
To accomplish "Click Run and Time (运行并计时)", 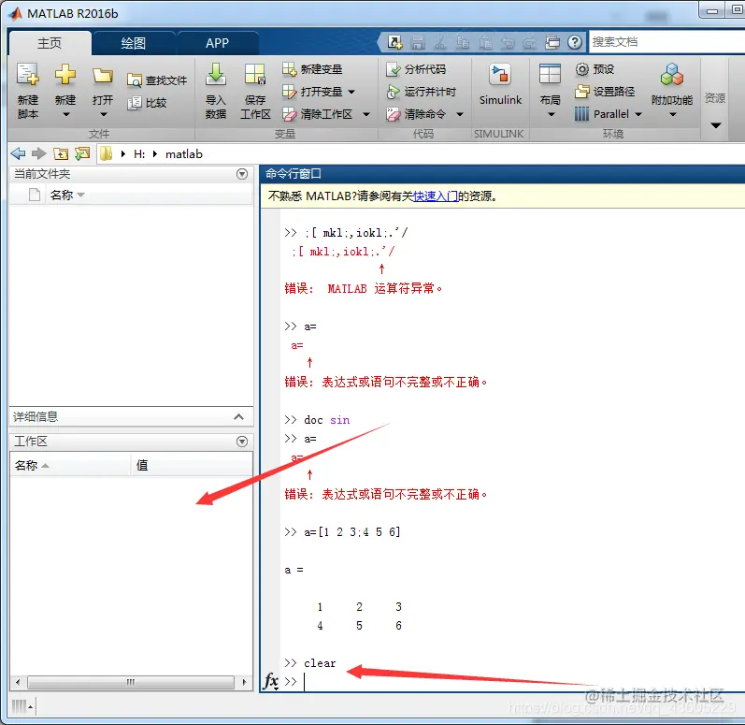I will pyautogui.click(x=421, y=92).
